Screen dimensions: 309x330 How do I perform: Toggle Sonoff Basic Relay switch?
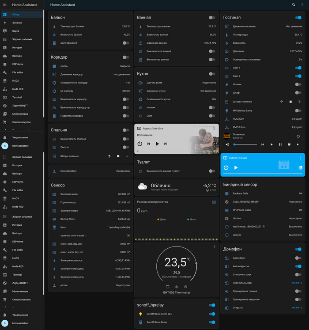pyautogui.click(x=212, y=322)
